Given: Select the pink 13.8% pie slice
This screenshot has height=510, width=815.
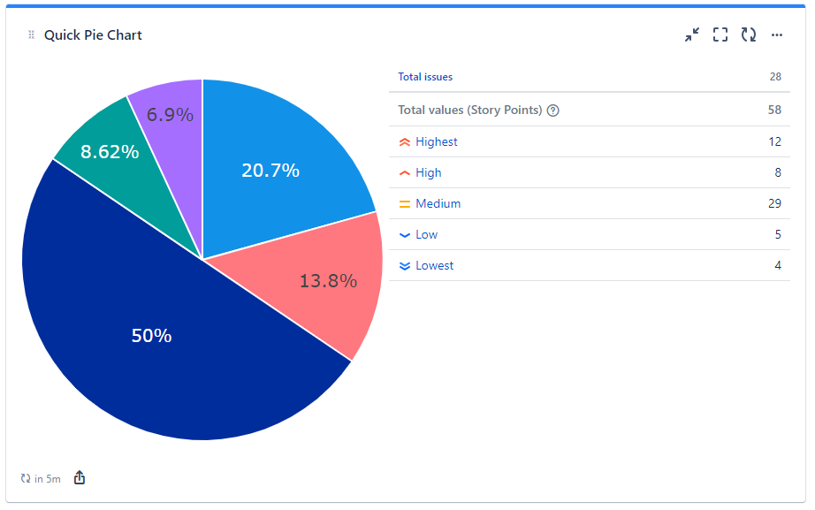Looking at the screenshot, I should pyautogui.click(x=327, y=281).
